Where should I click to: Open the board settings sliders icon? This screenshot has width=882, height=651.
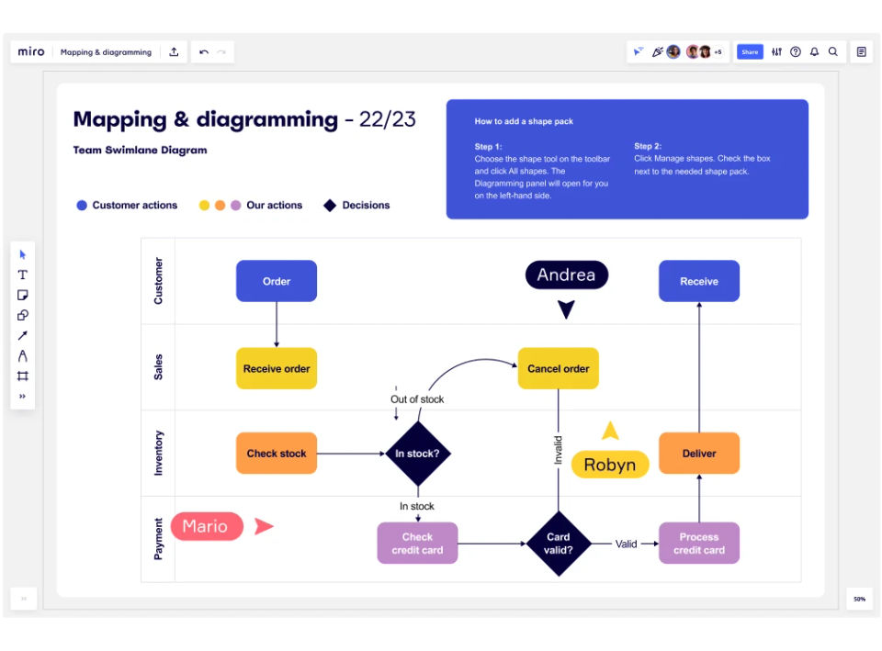point(776,51)
